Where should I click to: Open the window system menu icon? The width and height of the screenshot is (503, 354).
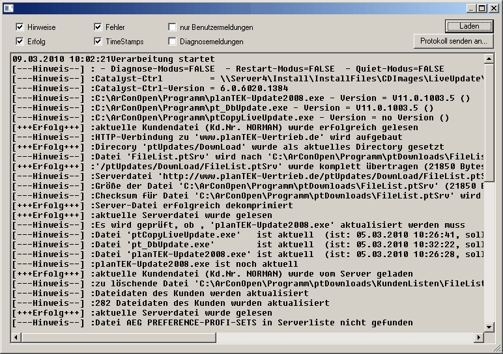point(8,8)
